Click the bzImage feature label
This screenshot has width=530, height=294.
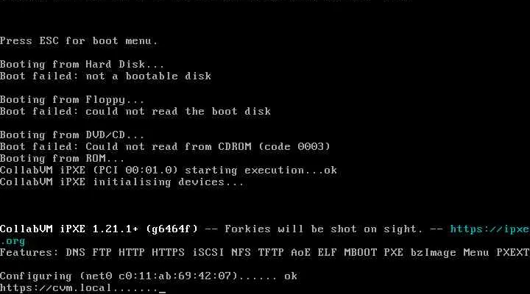pos(433,253)
